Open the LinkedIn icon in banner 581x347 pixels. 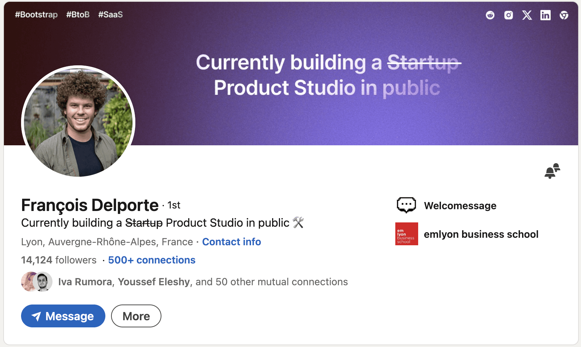click(545, 15)
